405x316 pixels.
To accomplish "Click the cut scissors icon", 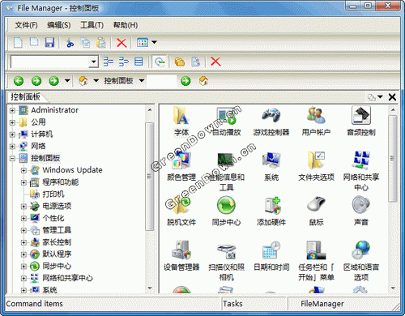I will tap(70, 43).
